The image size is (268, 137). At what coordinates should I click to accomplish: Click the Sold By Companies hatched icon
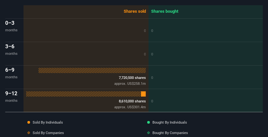(x=29, y=133)
